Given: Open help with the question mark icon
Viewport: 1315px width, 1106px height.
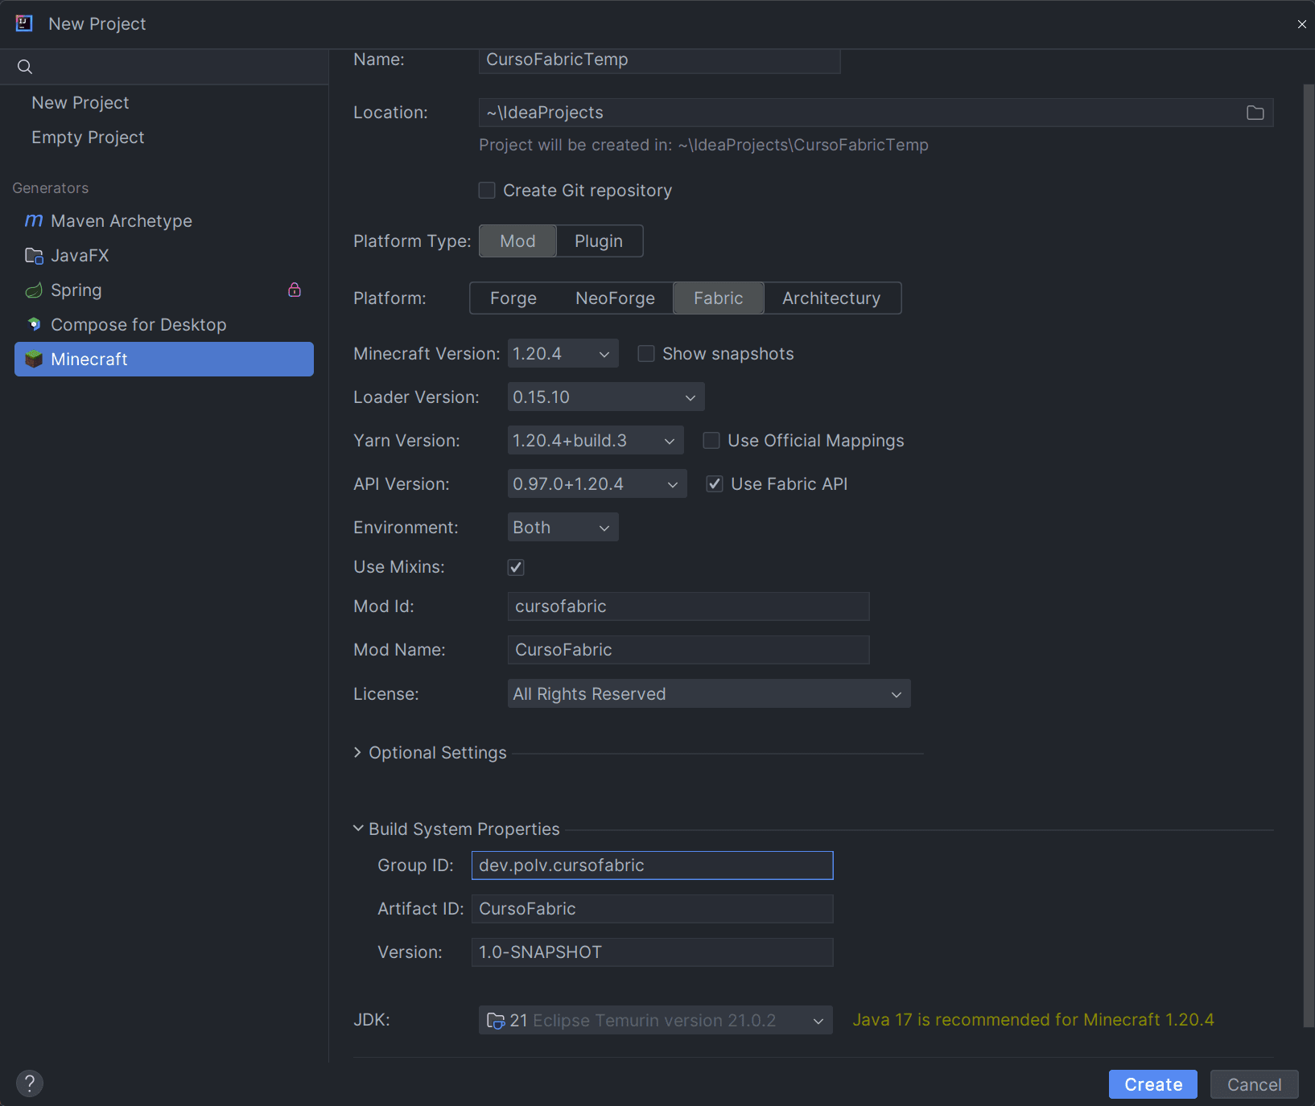Looking at the screenshot, I should 30,1083.
